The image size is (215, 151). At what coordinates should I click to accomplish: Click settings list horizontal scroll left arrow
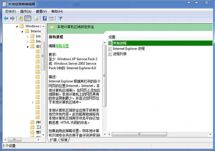pyautogui.click(x=109, y=134)
